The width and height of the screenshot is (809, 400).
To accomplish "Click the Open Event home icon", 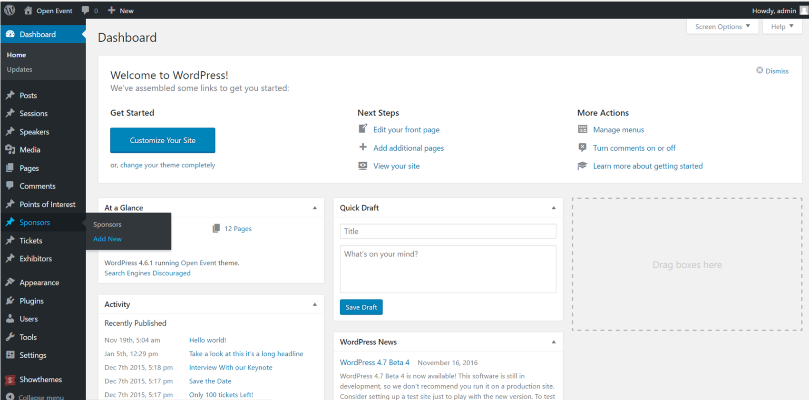I will coord(28,10).
